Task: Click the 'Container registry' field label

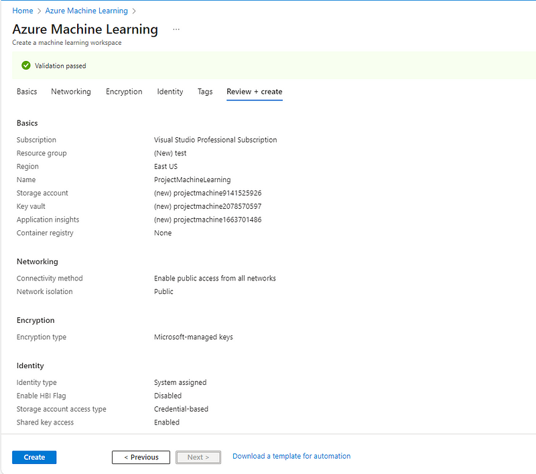Action: coord(45,233)
